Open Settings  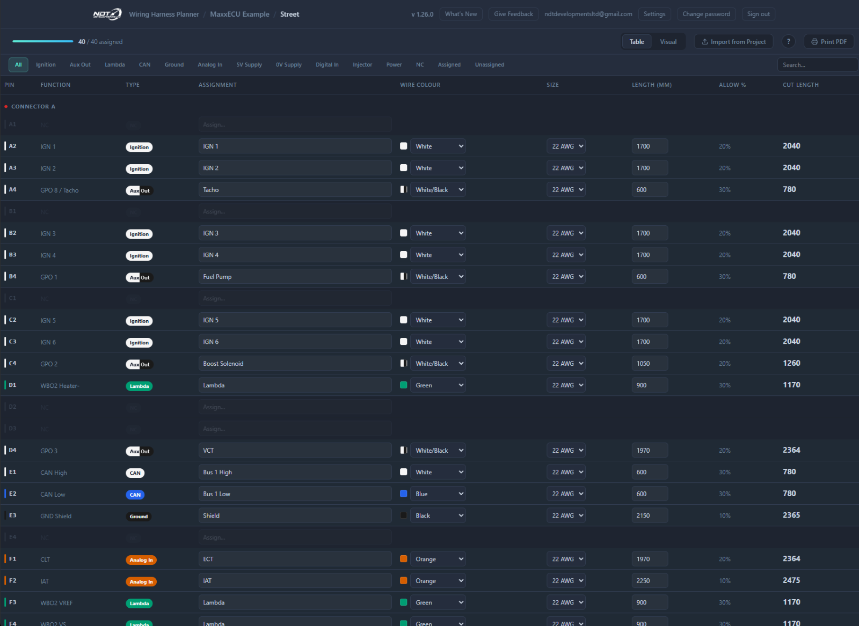(x=654, y=14)
